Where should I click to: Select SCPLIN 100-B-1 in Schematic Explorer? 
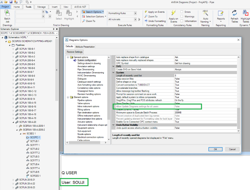27,49
